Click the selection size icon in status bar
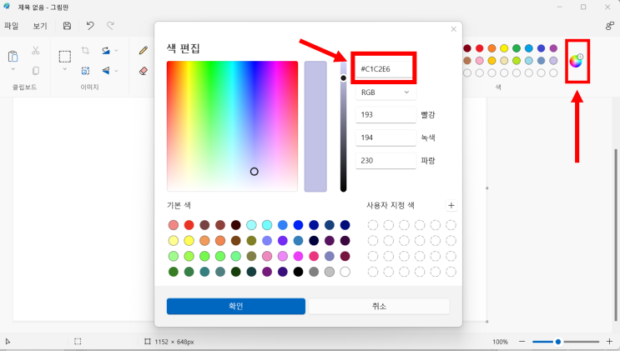The image size is (620, 351). tap(78, 342)
